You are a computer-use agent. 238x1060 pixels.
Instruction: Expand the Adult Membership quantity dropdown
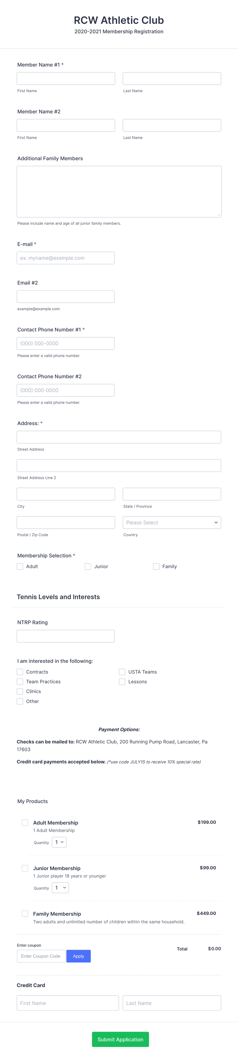[59, 842]
